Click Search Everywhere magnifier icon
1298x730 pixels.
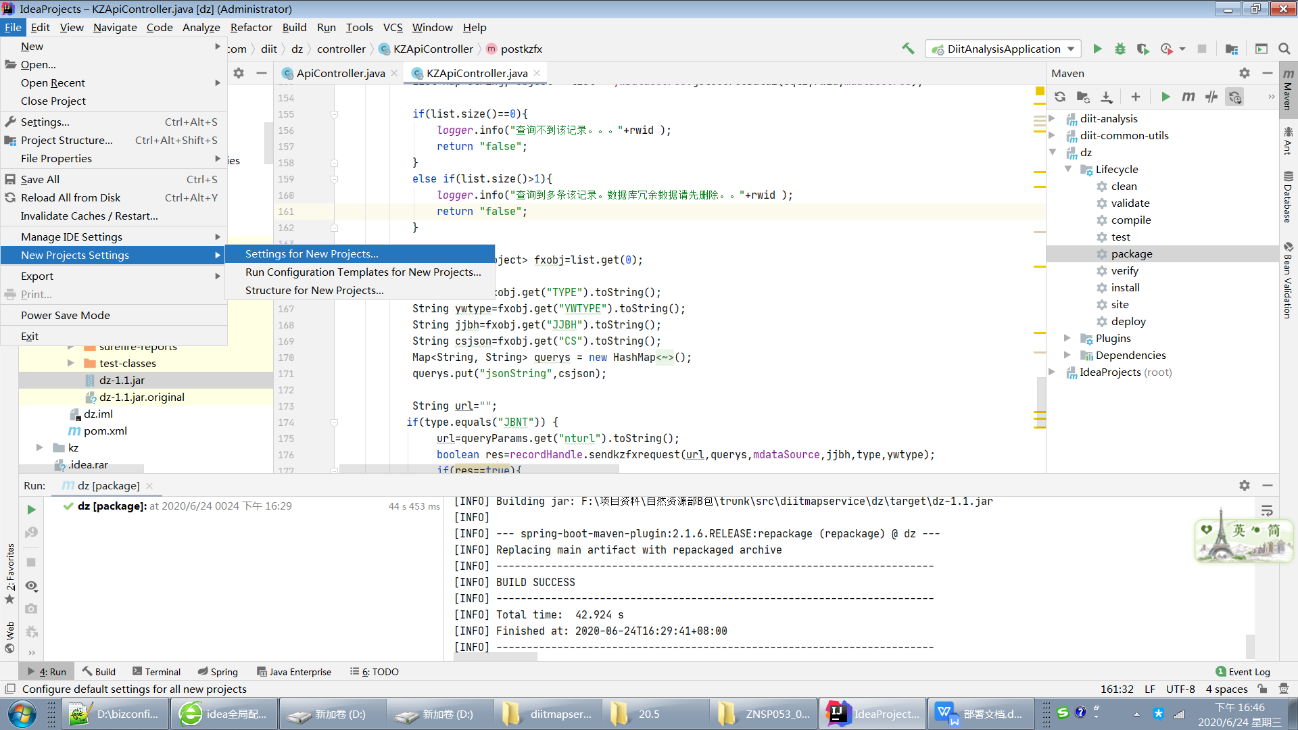(1284, 49)
